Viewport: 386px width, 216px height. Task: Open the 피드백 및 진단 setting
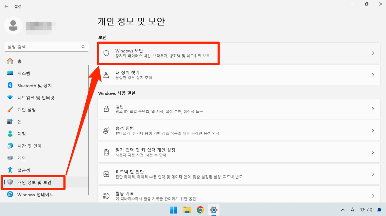[x=239, y=174]
